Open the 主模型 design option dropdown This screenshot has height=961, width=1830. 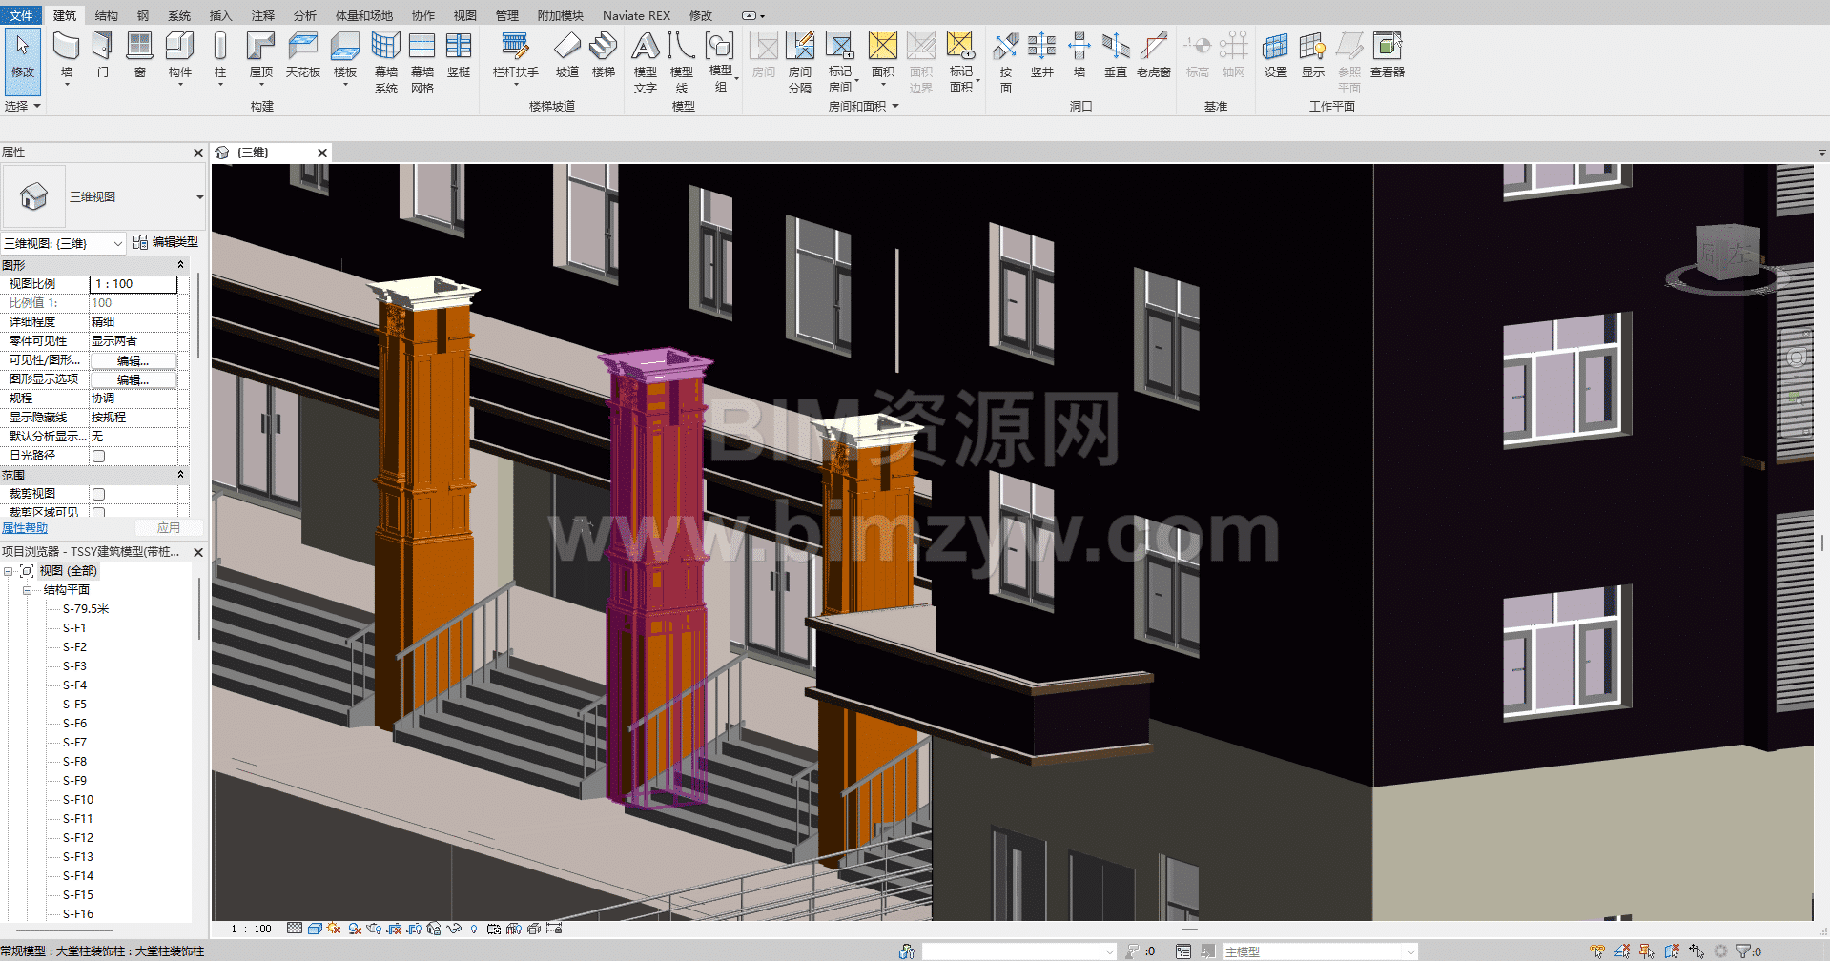pyautogui.click(x=1321, y=951)
